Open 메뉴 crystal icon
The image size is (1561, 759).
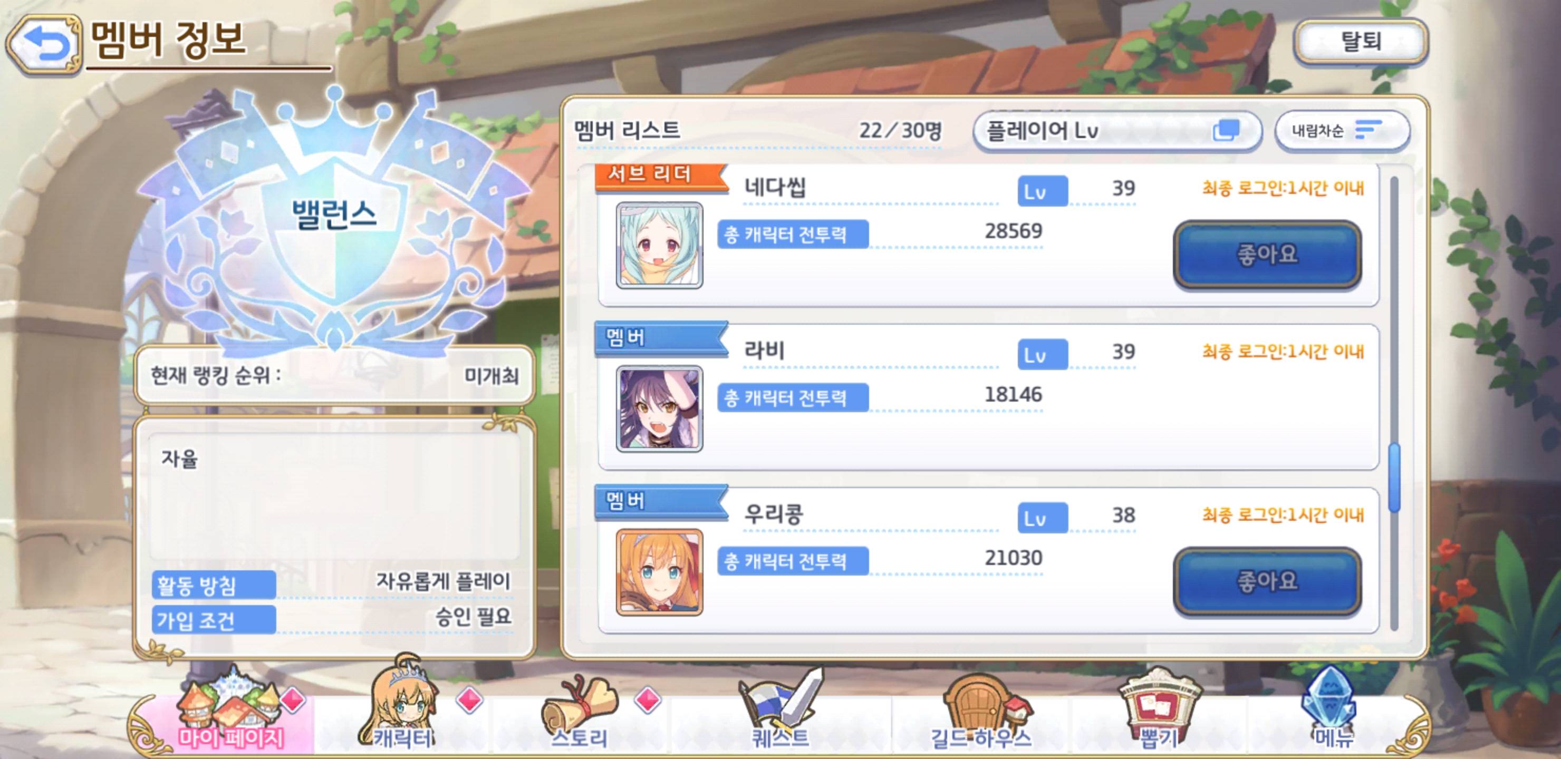(1333, 707)
